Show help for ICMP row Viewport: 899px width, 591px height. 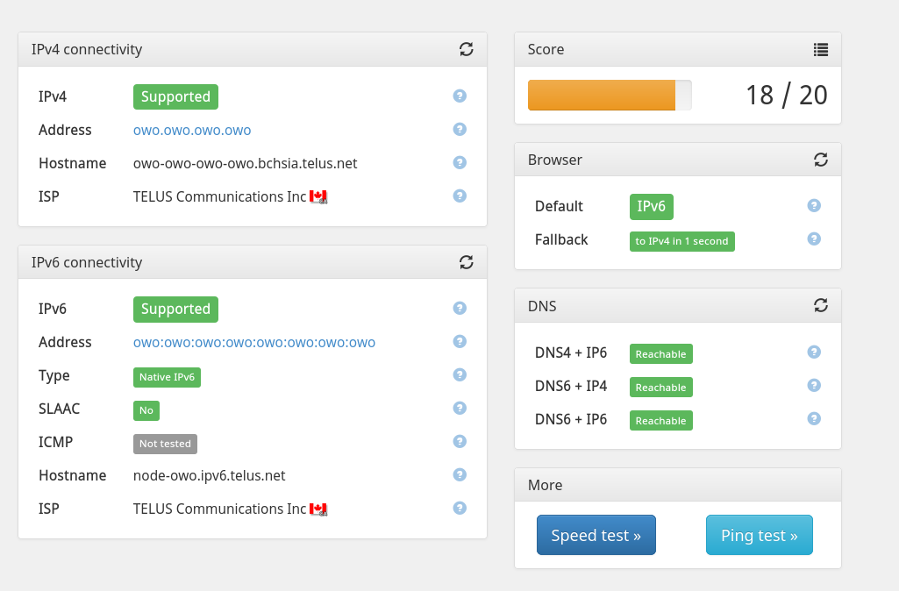pos(460,441)
